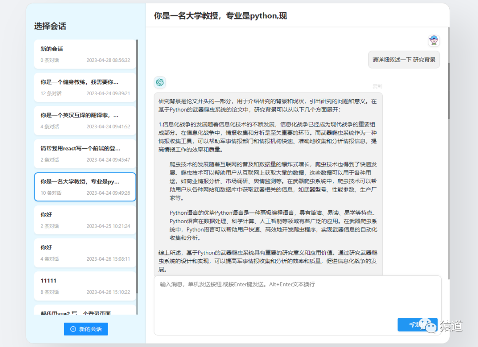
Task: Open the 11111 conversation
Action: [85, 286]
